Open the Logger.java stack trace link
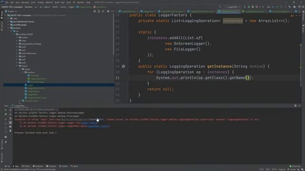Screen dimensions: 305x171 point(90,123)
